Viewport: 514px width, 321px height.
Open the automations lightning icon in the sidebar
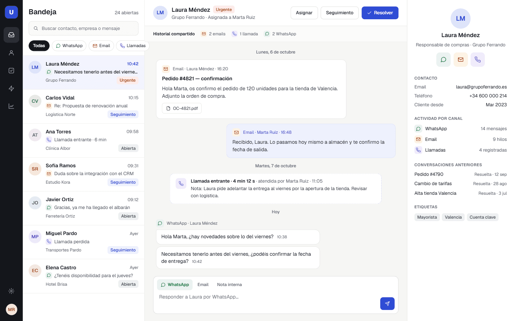coord(11,88)
